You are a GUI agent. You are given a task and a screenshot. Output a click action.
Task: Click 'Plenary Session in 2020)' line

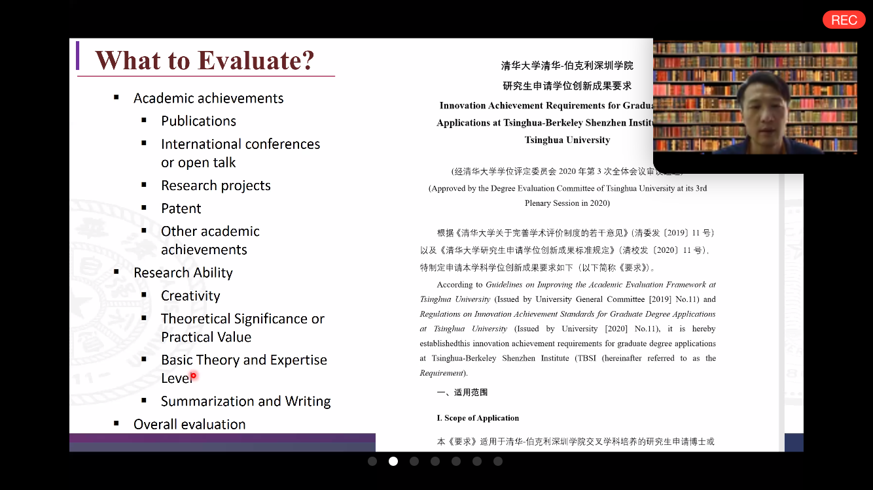(x=567, y=203)
